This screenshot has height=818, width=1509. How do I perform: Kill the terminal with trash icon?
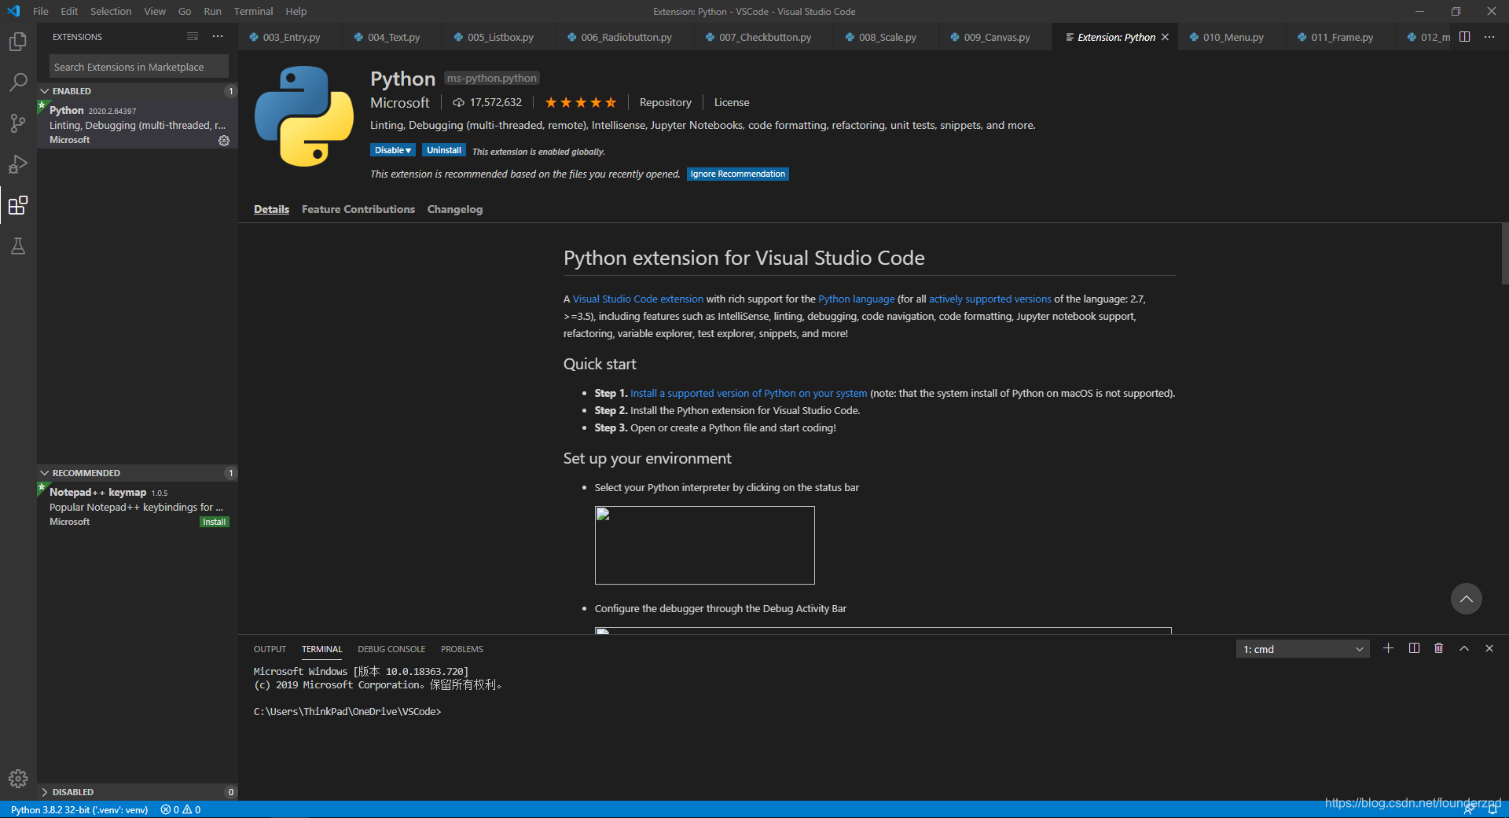pos(1439,648)
